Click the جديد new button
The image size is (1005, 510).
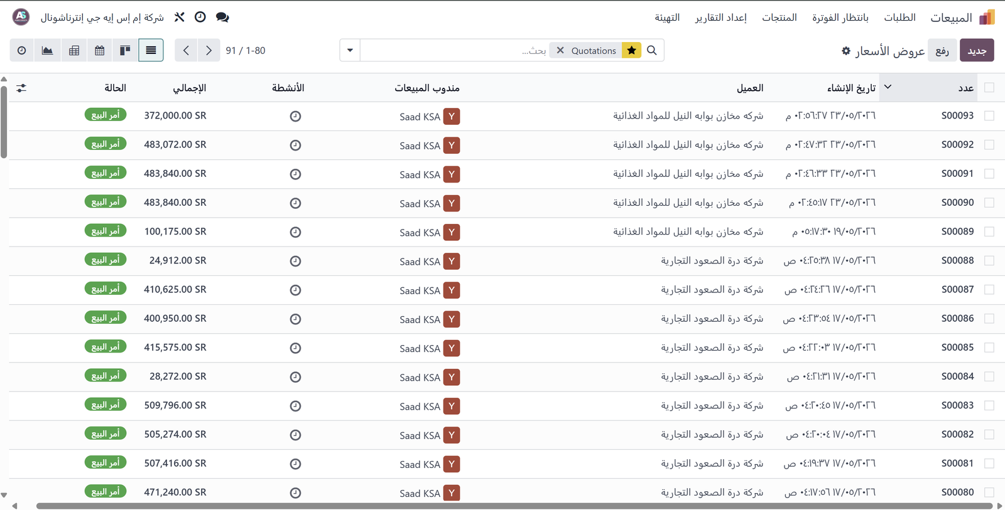coord(977,50)
